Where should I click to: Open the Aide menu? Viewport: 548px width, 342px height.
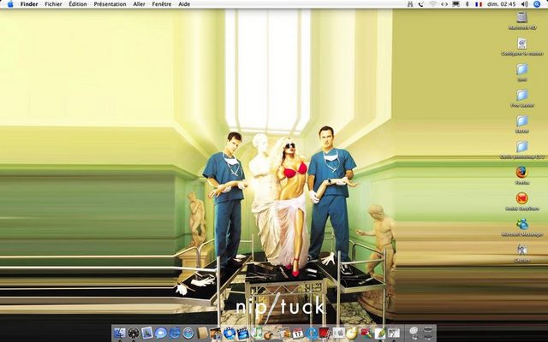[184, 4]
